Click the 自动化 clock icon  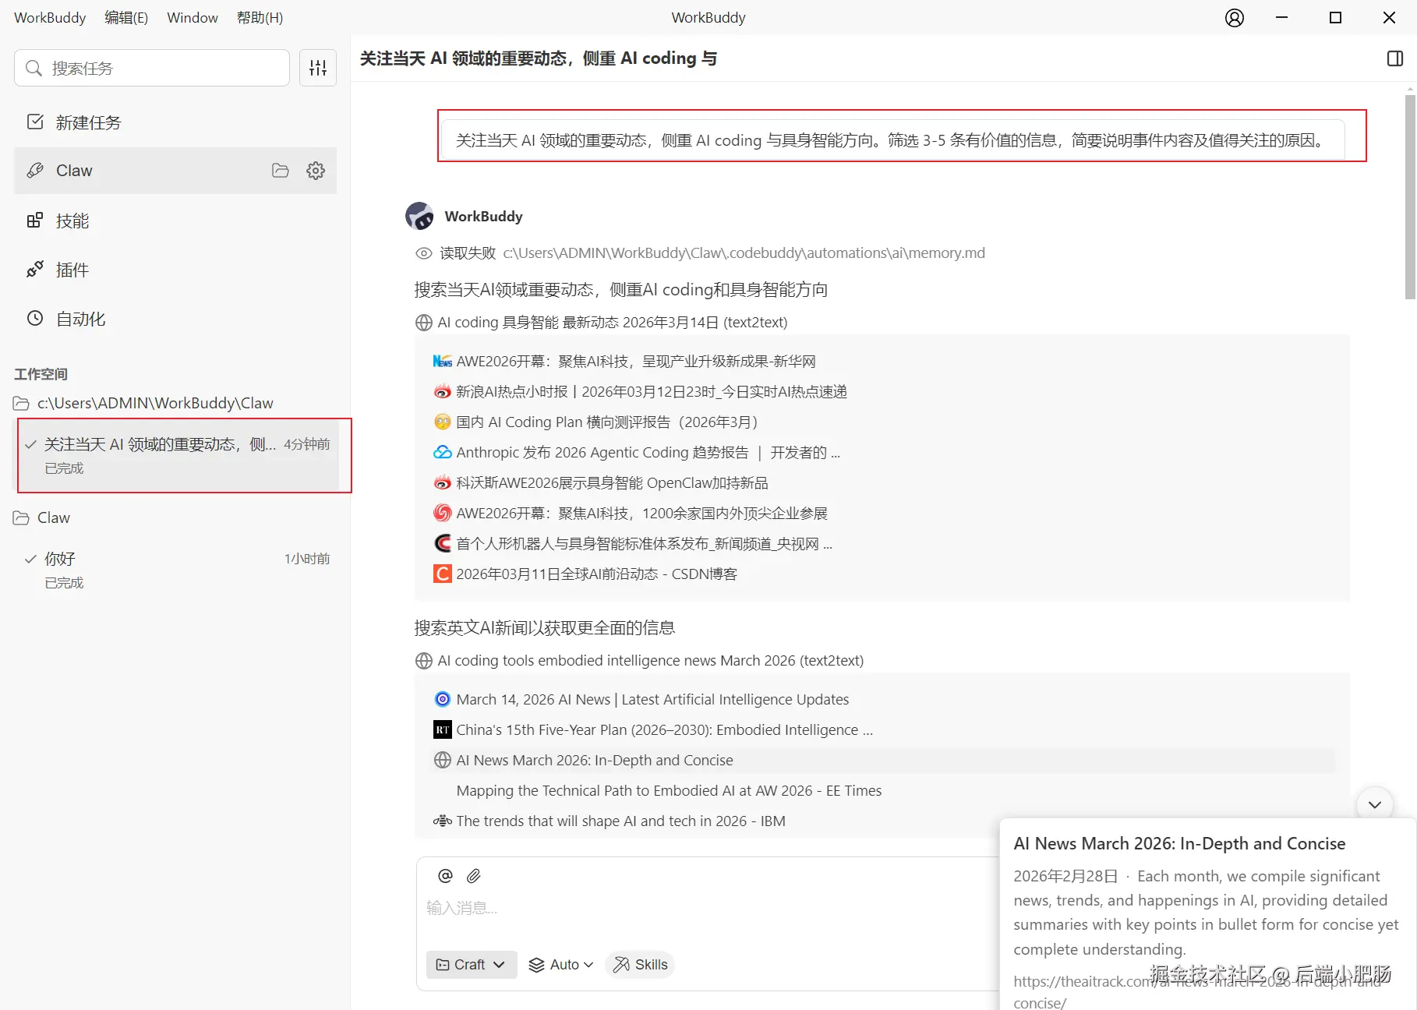coord(35,319)
